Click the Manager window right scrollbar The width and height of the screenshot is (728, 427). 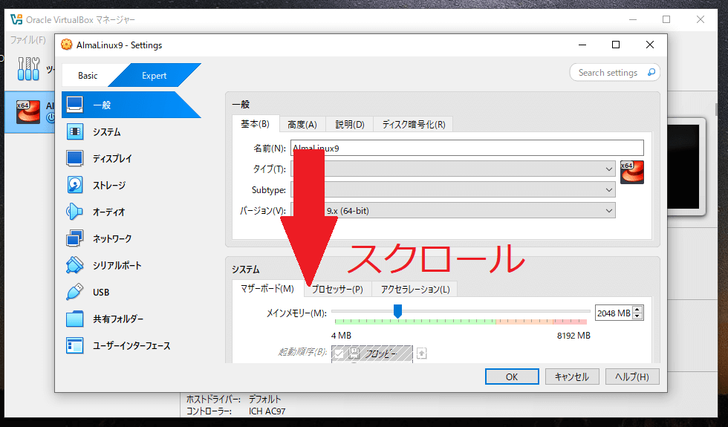coord(717,110)
